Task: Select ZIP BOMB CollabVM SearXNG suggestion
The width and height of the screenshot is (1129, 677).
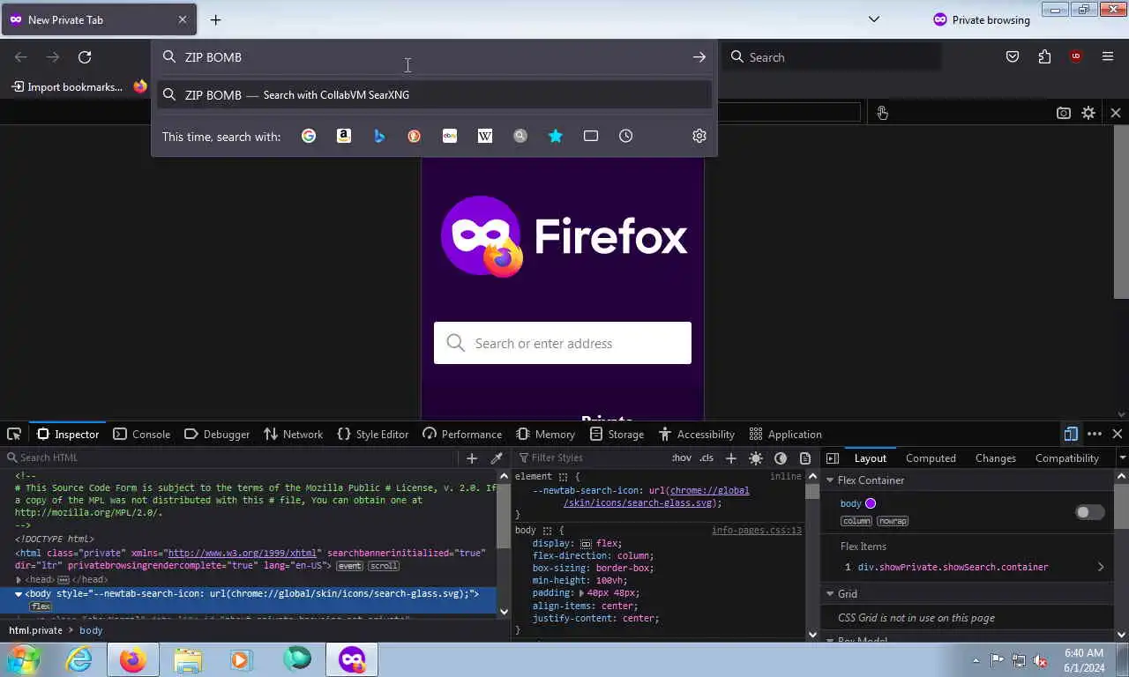Action: (x=435, y=95)
